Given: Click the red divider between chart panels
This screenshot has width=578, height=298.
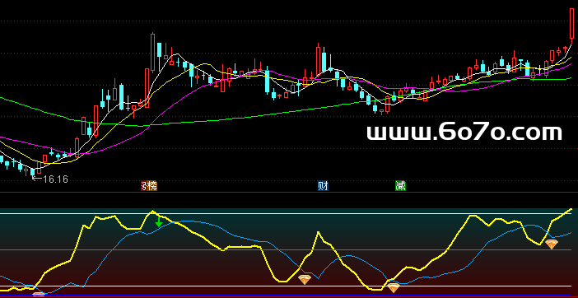Looking at the screenshot, I should [x=289, y=193].
